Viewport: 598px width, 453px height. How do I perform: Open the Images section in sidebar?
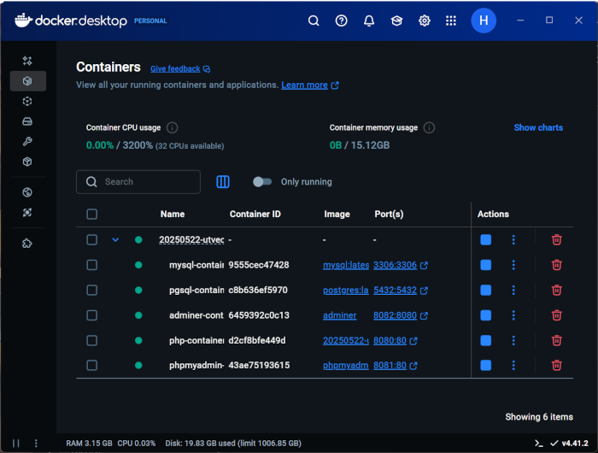tap(27, 101)
